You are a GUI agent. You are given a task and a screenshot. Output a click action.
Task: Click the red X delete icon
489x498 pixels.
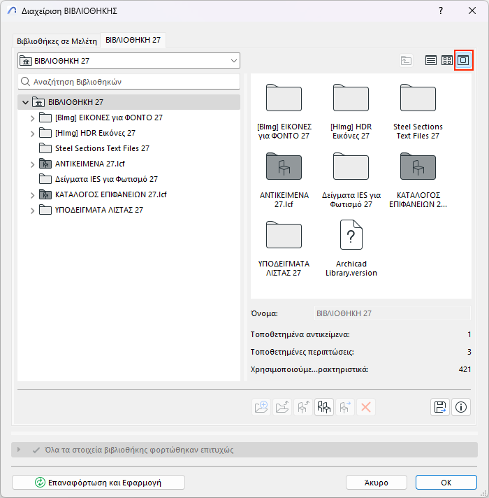point(366,407)
